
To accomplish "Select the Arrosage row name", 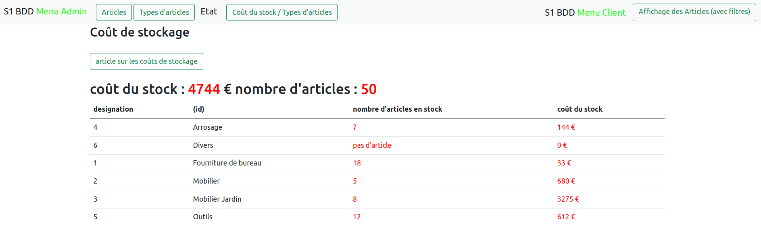I will (207, 127).
